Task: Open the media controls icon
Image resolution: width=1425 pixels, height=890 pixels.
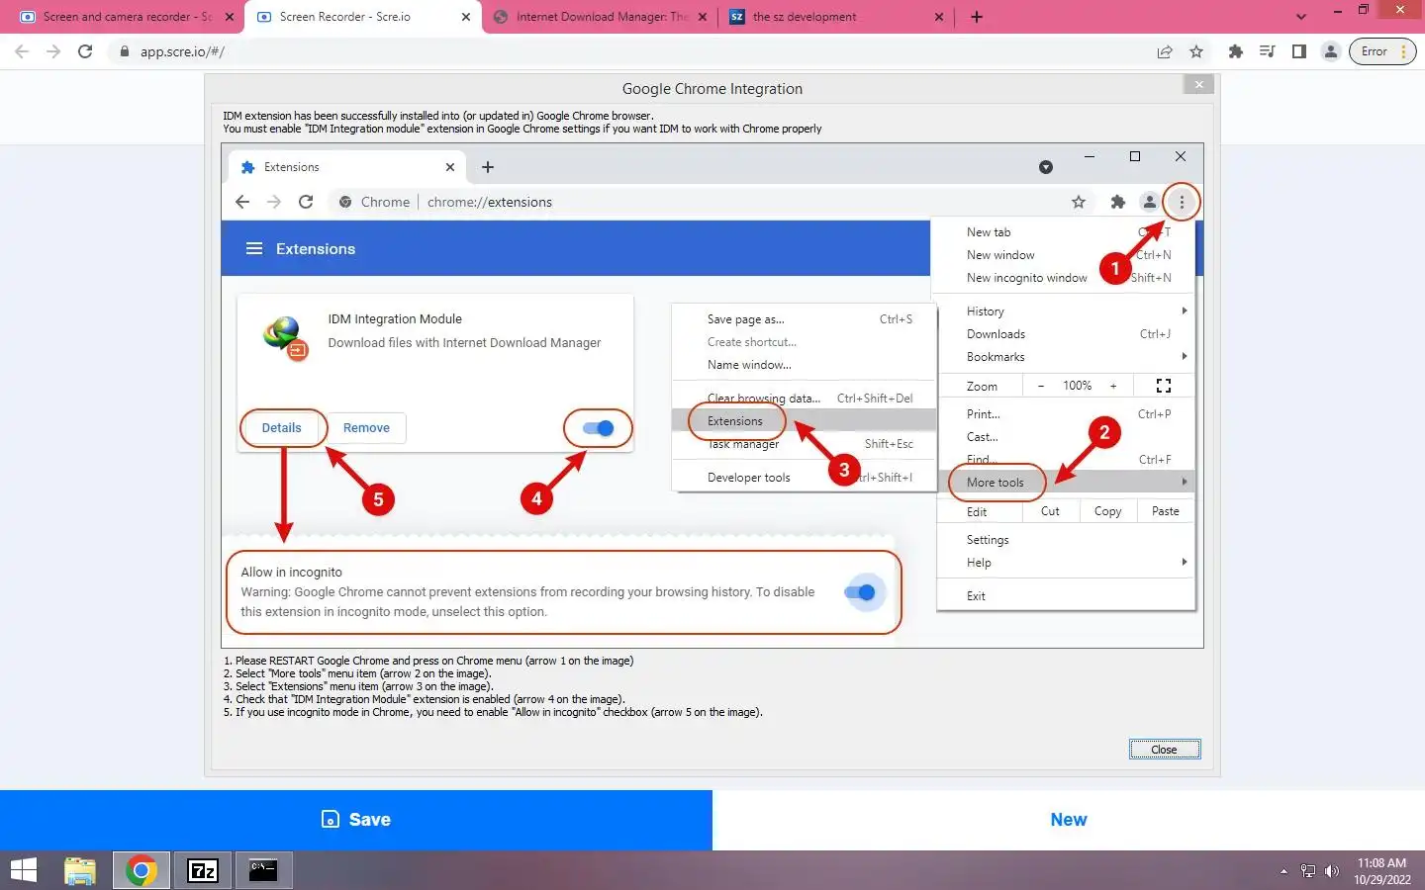Action: pos(1268,51)
